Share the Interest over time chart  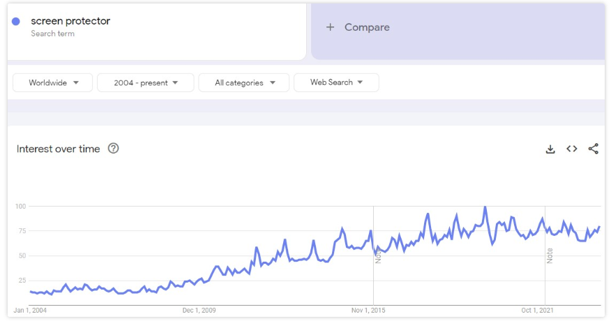pyautogui.click(x=593, y=149)
